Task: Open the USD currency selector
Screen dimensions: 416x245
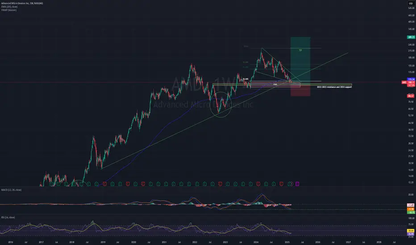Action: [411, 4]
